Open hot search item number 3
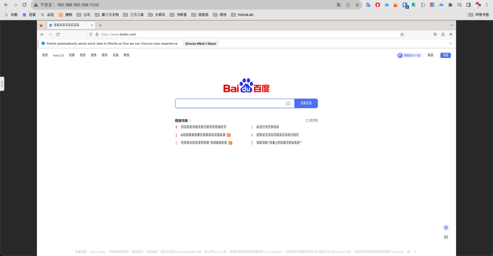Image resolution: width=493 pixels, height=256 pixels. (265, 127)
